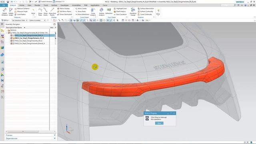Click the Surface Intersection tool
The width and height of the screenshot is (256, 144).
pyautogui.click(x=146, y=8)
